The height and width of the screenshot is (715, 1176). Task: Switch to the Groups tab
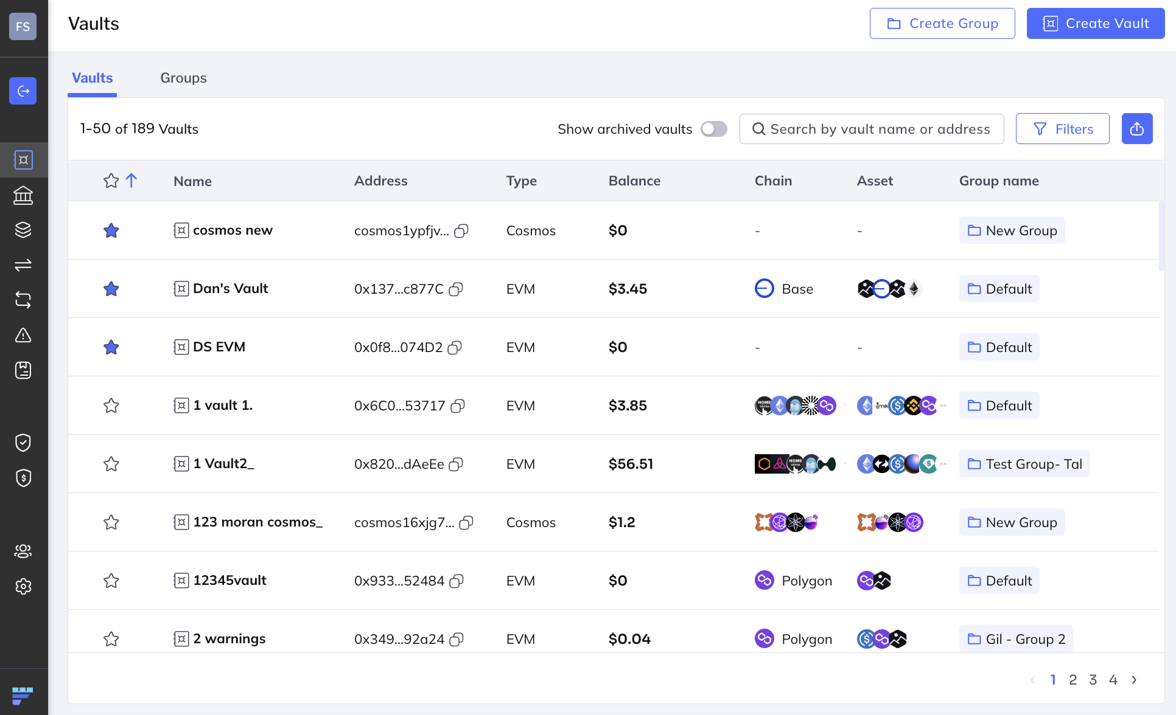tap(183, 78)
